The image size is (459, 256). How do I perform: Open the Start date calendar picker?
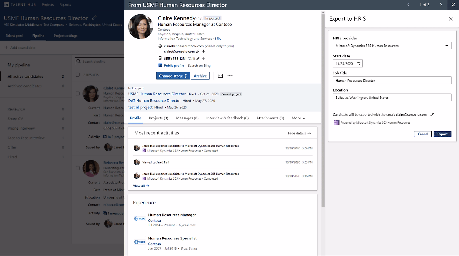point(358,63)
